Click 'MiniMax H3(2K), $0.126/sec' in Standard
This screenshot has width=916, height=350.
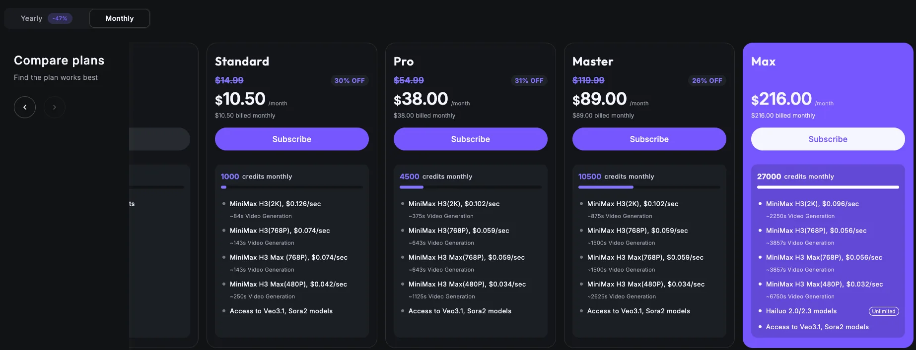point(275,204)
